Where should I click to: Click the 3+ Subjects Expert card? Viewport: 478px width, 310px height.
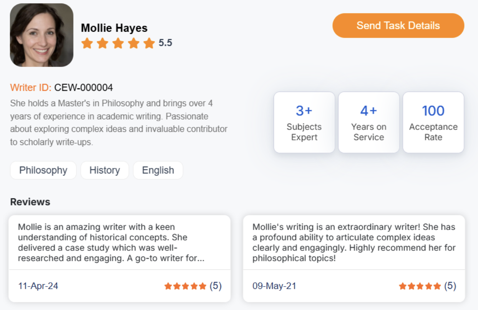(304, 122)
